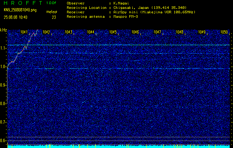Click the Receiving Location label

87,8
